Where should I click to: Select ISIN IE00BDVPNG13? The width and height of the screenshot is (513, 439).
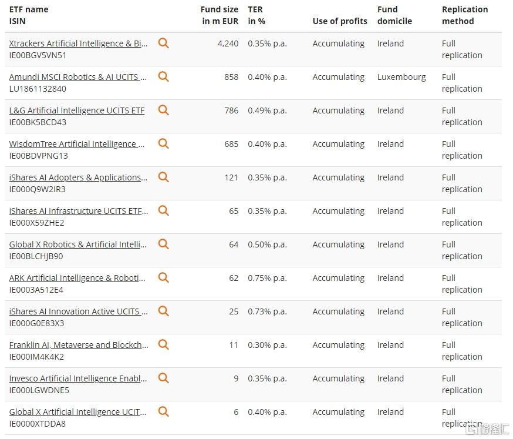[39, 156]
